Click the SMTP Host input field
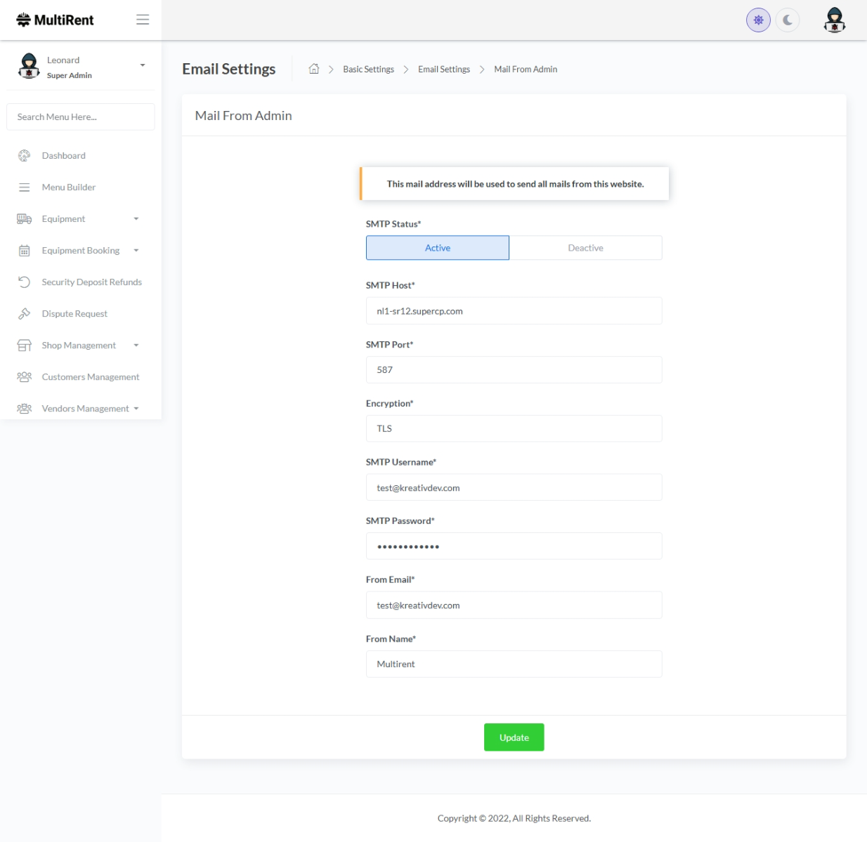 click(514, 311)
